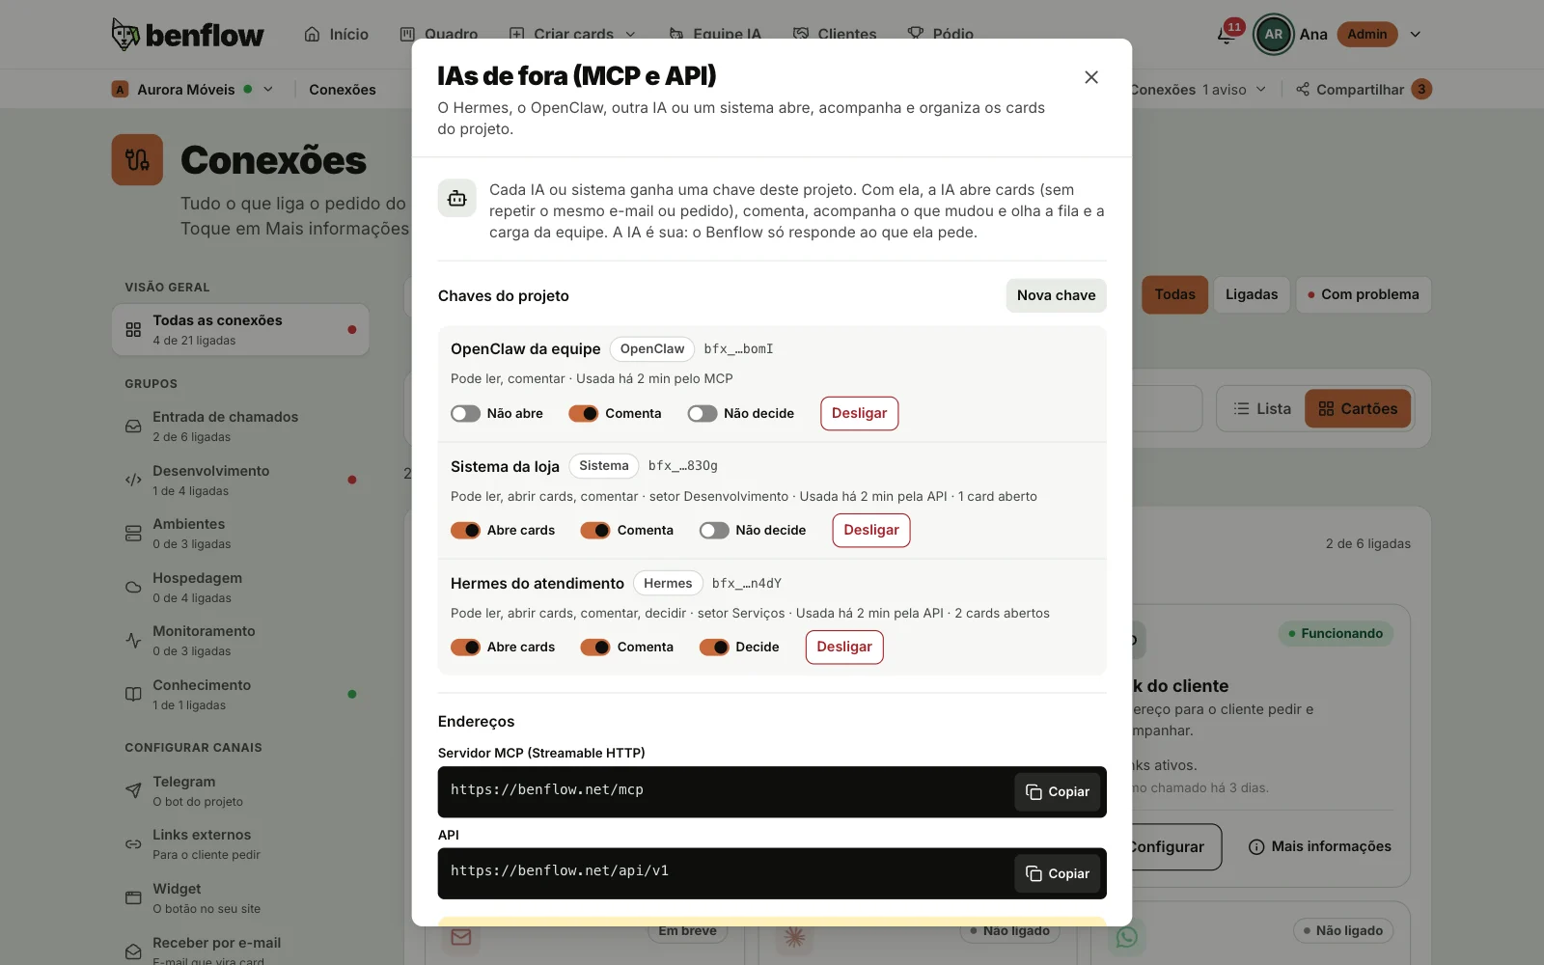Select the Ligadas filter tab

[1252, 294]
